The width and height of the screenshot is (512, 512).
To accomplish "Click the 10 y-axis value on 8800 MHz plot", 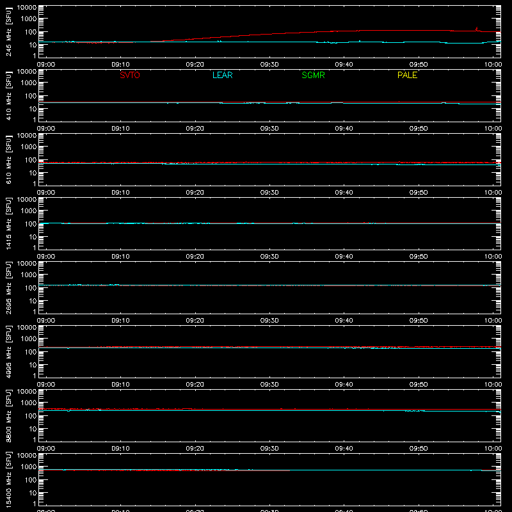I will coord(33,429).
